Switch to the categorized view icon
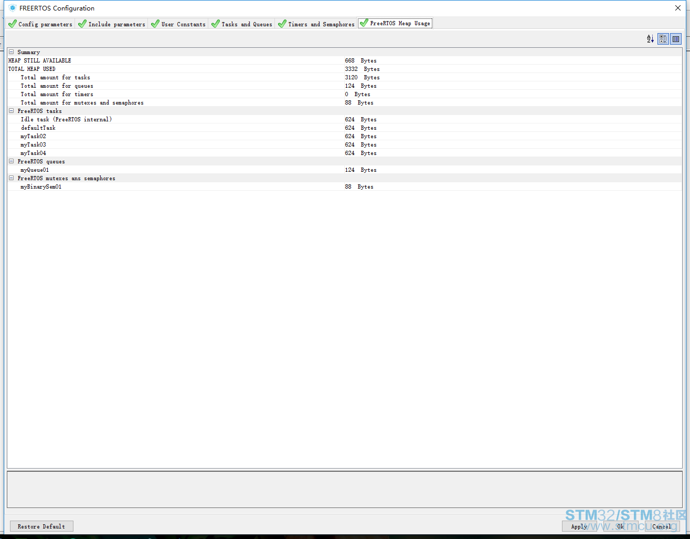 click(663, 39)
